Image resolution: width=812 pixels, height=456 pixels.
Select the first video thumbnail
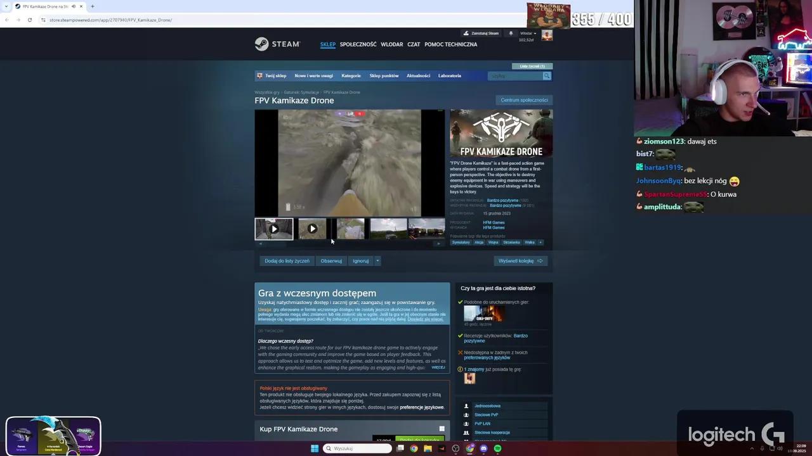point(274,229)
